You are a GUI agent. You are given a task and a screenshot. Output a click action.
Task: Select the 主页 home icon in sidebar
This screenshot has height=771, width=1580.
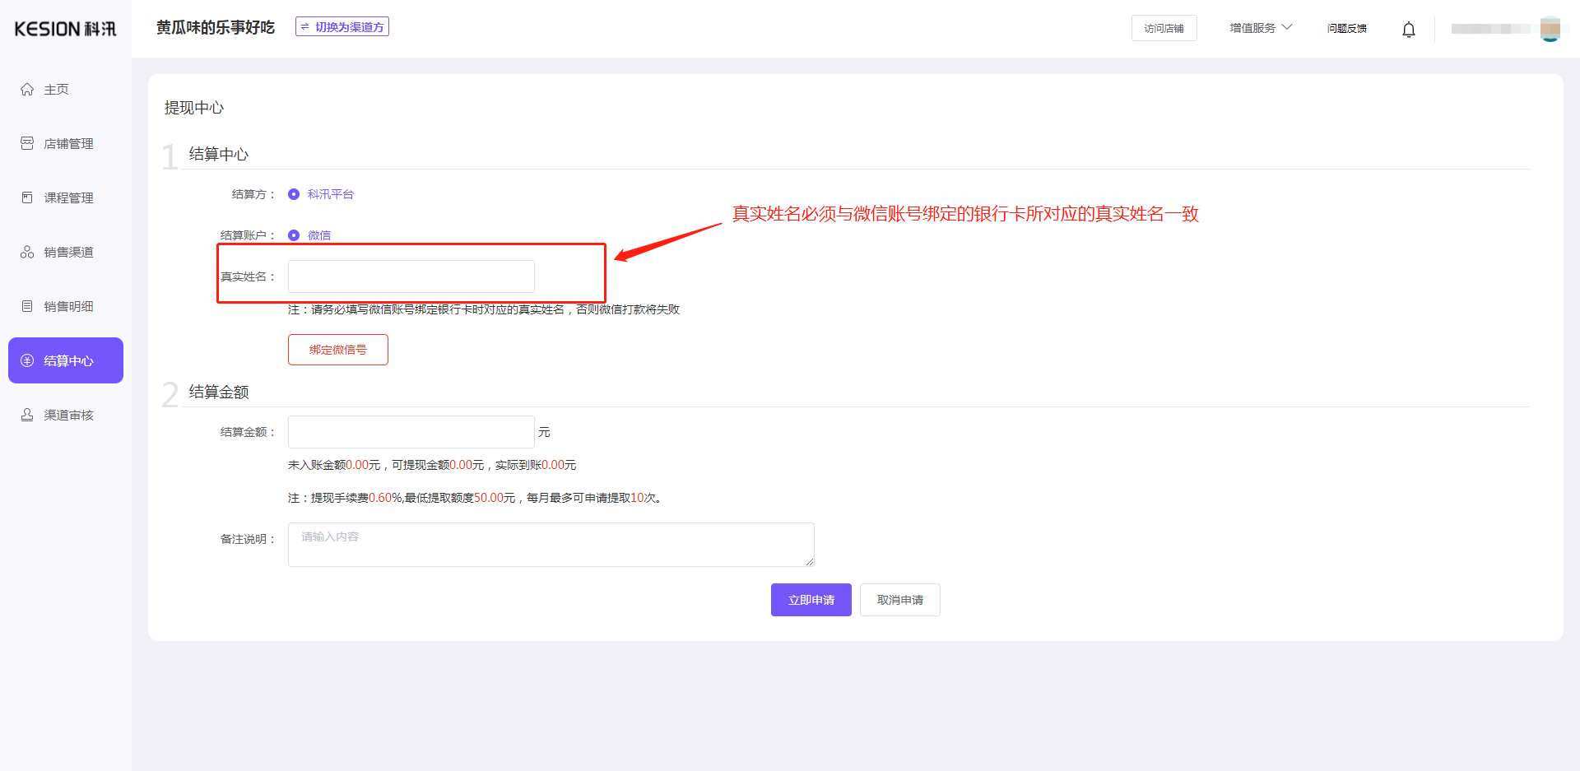click(x=27, y=89)
